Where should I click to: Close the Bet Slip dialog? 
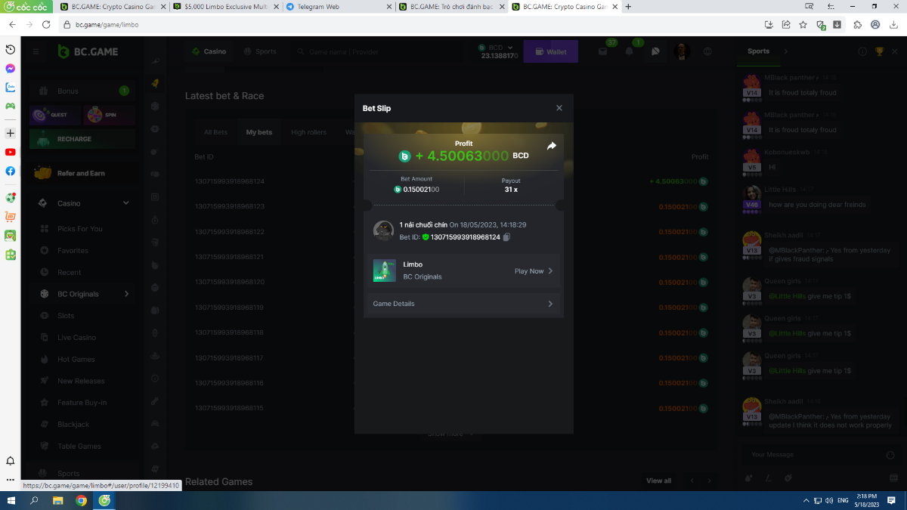559,108
